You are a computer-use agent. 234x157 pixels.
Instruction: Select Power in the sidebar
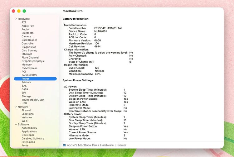[x=35, y=78]
